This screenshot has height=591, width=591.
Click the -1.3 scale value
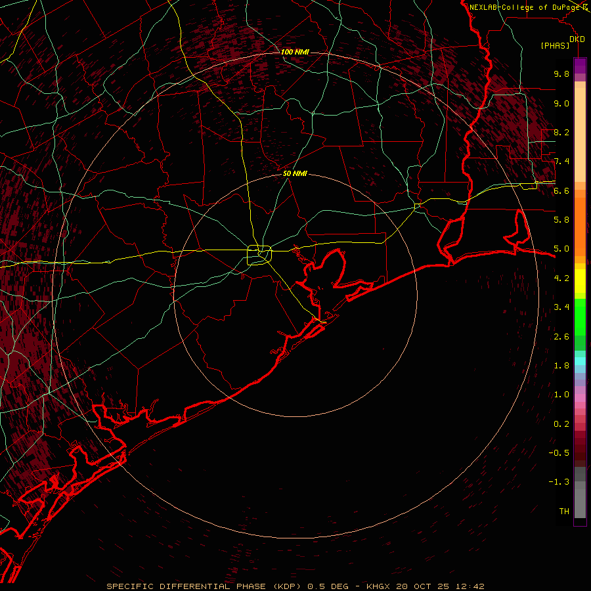(559, 482)
